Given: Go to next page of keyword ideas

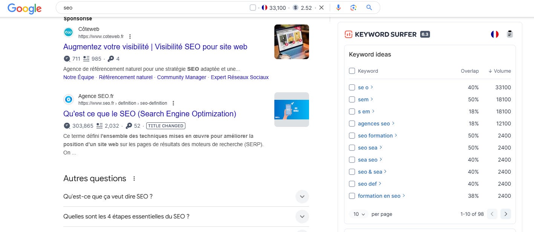Looking at the screenshot, I should [x=506, y=214].
